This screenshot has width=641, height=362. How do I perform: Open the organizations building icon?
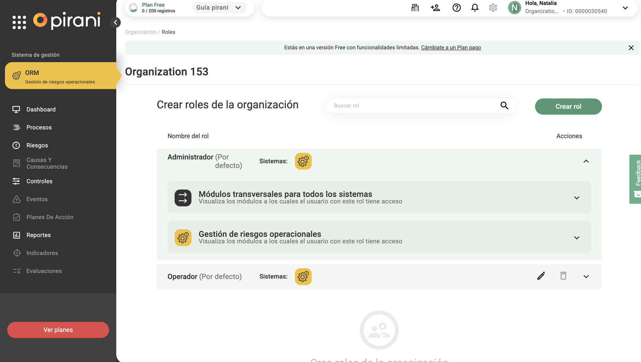point(415,7)
